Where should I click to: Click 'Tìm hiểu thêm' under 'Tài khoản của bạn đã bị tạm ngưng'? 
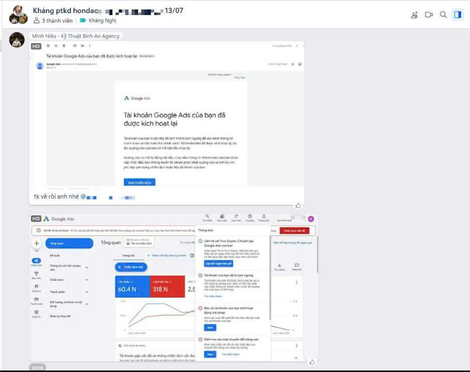213,296
